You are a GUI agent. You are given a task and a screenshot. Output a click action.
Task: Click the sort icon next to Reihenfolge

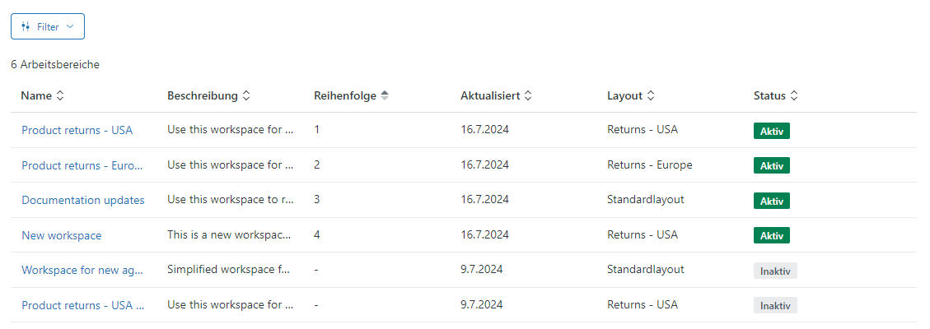[x=385, y=96]
